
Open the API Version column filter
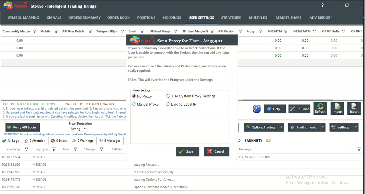[x=240, y=32]
